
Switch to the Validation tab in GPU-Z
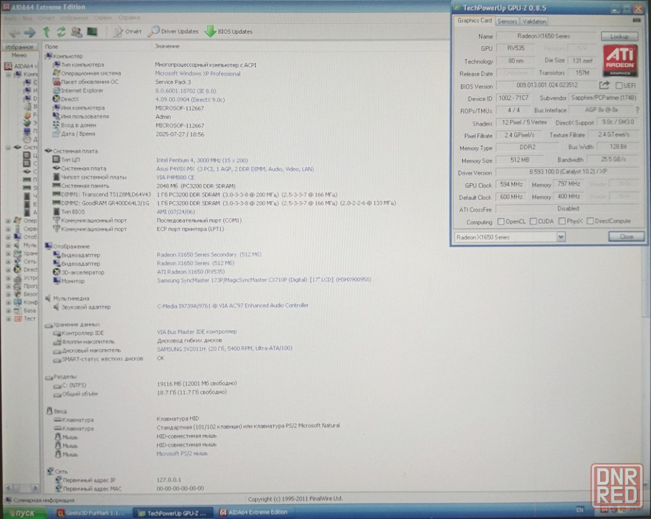(534, 21)
